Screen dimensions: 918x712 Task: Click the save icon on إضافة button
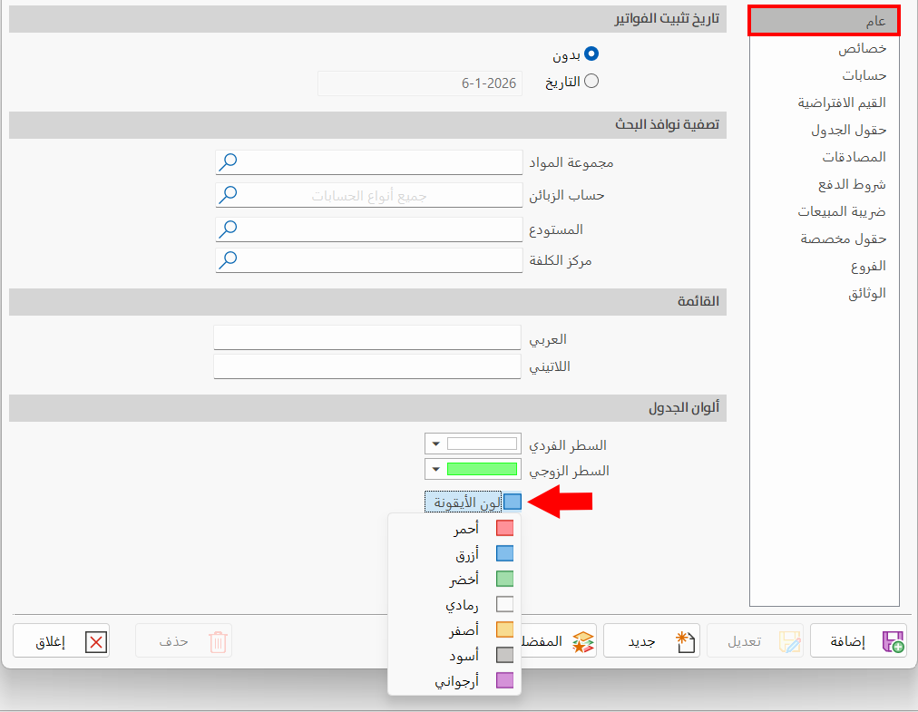pyautogui.click(x=893, y=642)
